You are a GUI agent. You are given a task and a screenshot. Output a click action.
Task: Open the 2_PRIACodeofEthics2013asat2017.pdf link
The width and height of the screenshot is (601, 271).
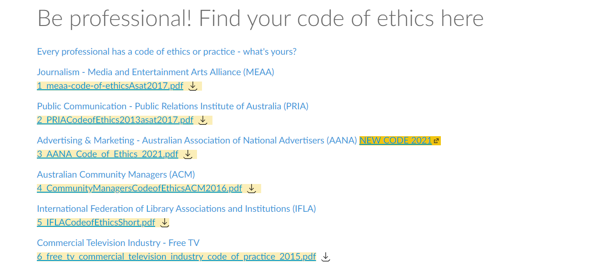click(x=115, y=120)
